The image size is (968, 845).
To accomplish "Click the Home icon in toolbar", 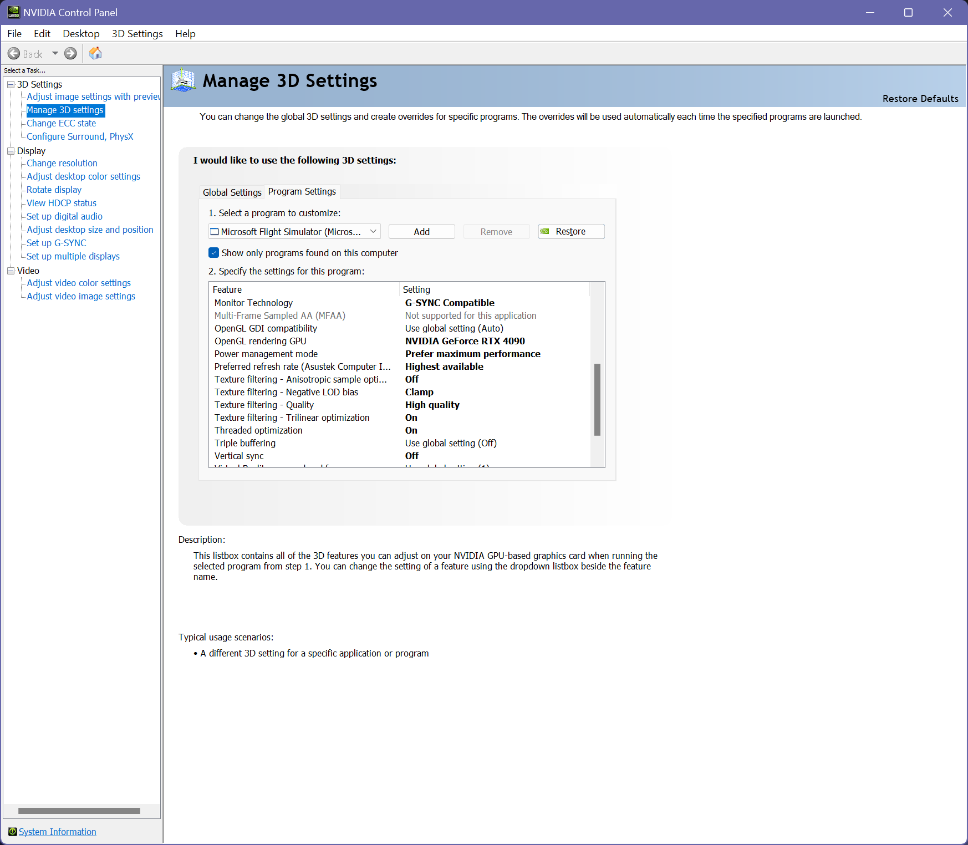I will coord(95,53).
